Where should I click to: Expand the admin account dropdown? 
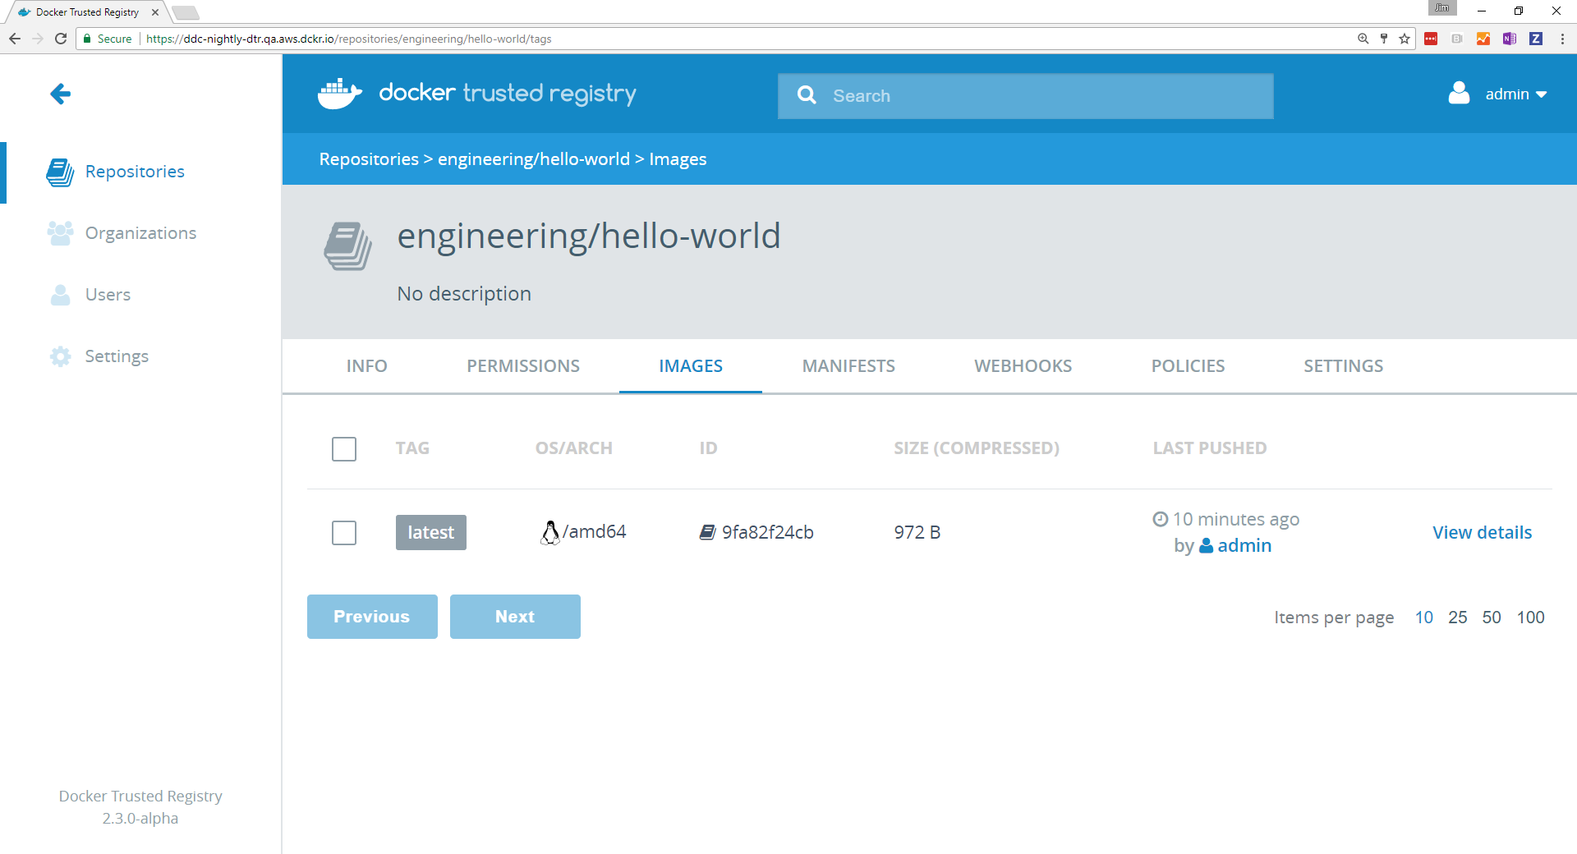click(1515, 94)
